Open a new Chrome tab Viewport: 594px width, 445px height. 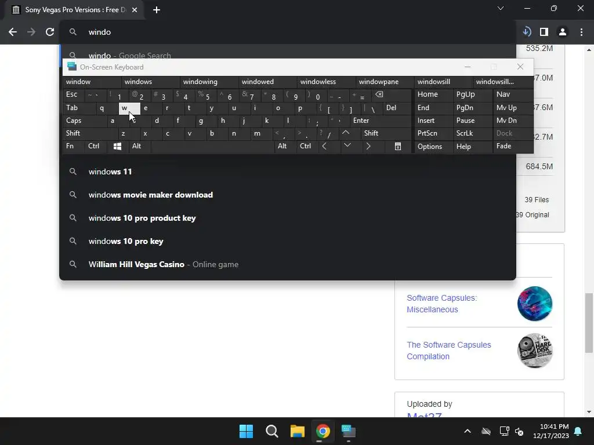click(157, 10)
